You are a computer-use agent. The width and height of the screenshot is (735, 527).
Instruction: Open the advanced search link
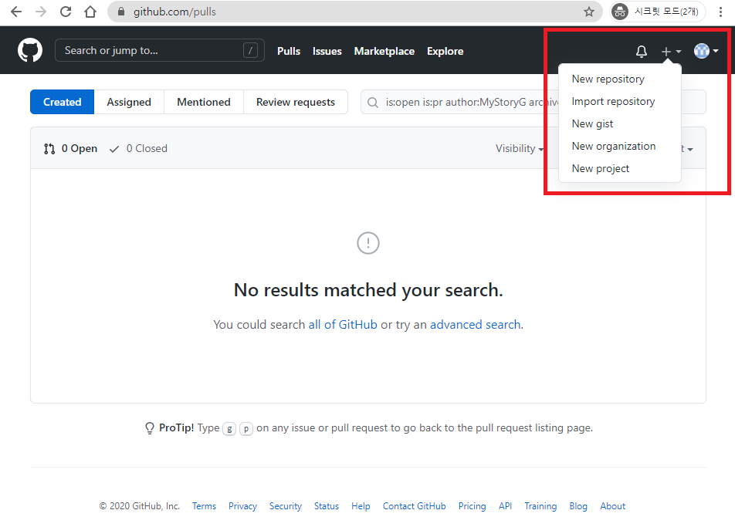pos(476,324)
